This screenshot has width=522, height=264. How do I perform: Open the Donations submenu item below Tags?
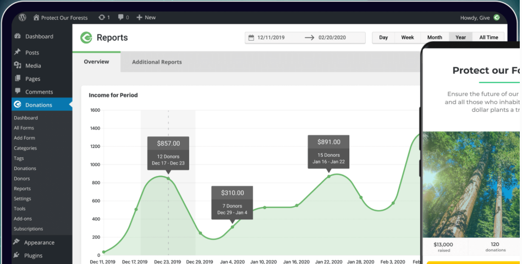[25, 168]
